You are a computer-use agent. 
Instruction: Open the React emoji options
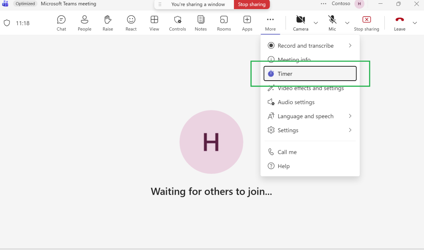131,23
